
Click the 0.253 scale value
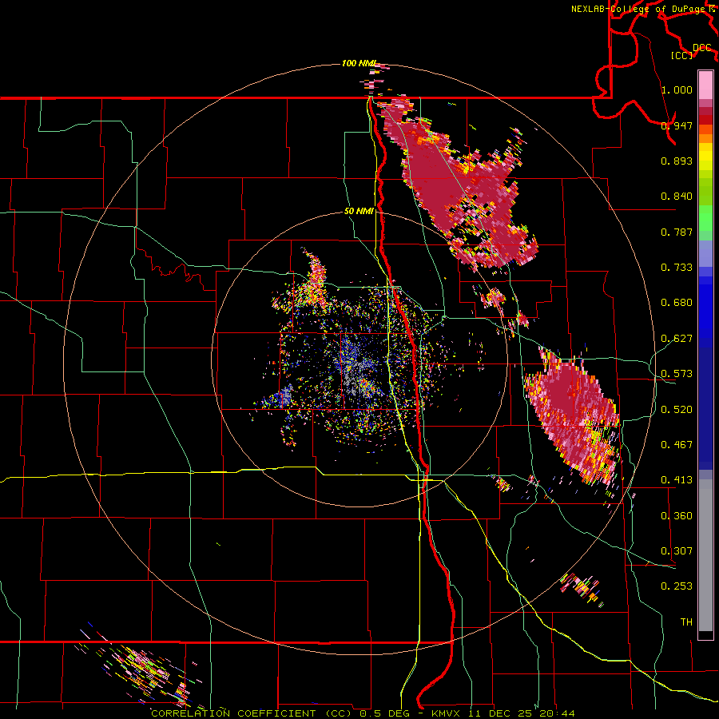click(x=677, y=586)
